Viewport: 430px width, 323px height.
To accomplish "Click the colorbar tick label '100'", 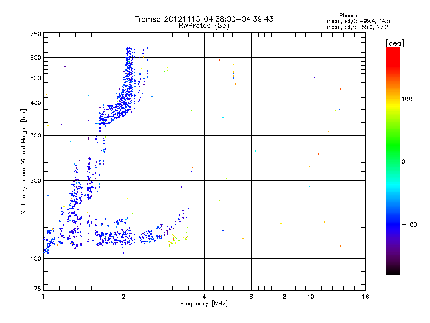I will (407, 99).
